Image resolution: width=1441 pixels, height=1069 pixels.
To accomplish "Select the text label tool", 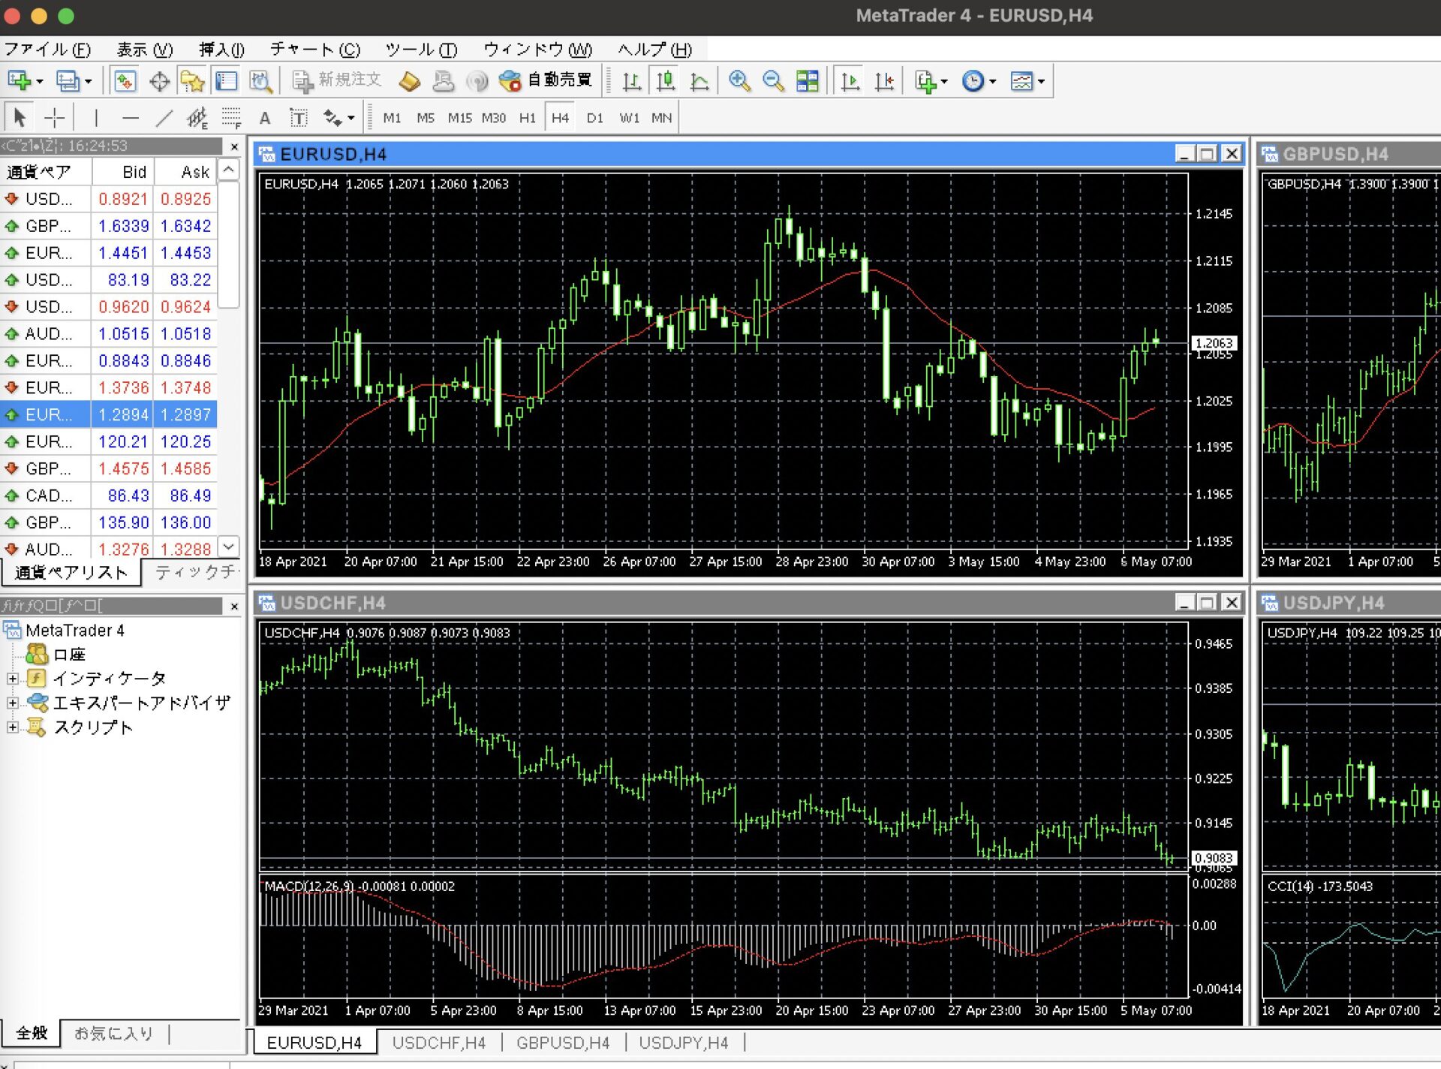I will click(x=299, y=118).
